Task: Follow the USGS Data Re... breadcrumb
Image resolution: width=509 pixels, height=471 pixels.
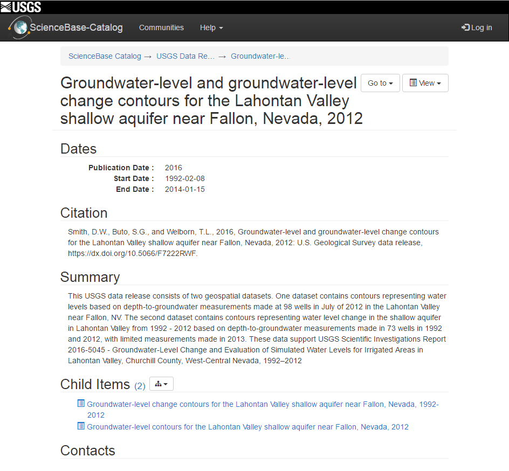Action: pyautogui.click(x=185, y=56)
